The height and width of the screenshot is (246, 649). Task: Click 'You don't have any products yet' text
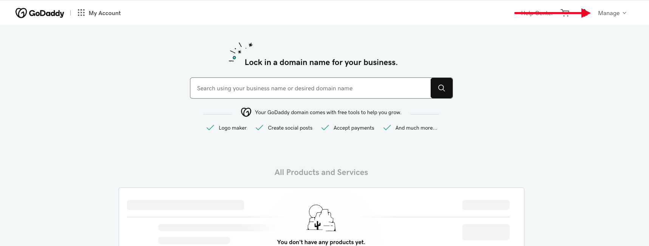click(x=321, y=242)
